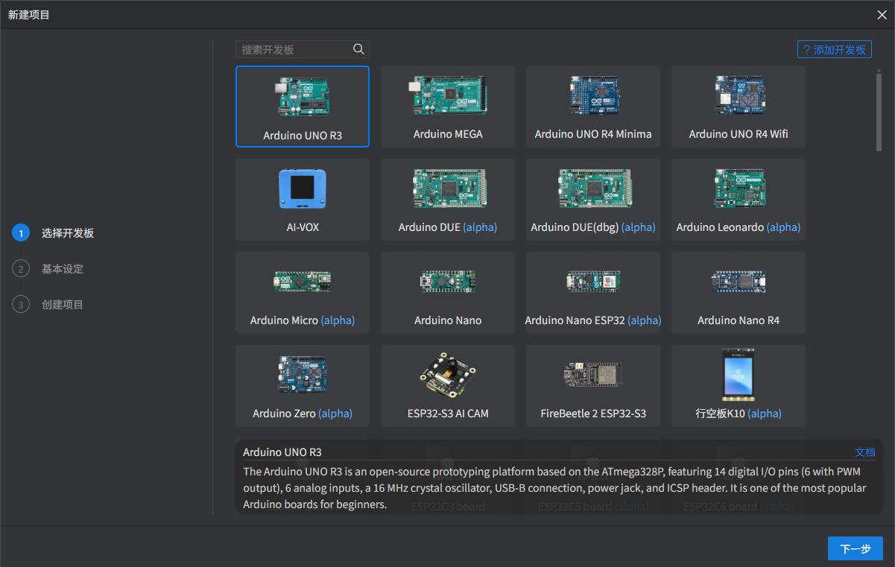Click the Arduino UNO R3 description text
This screenshot has height=567, width=895.
(x=555, y=488)
